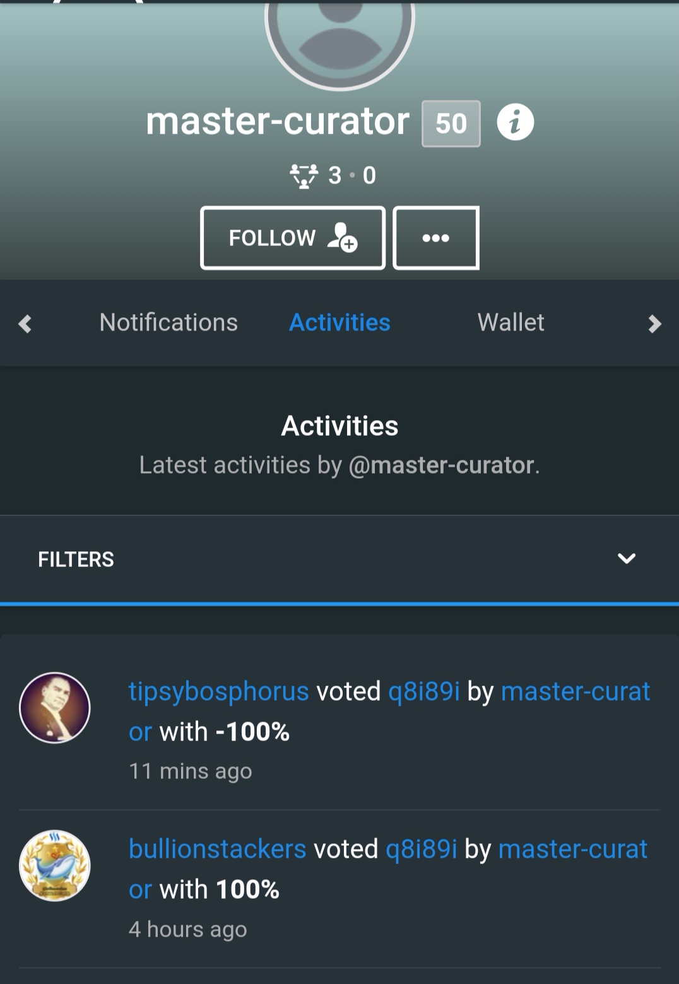Open the bullionstackers profile link
679x984 pixels.
coord(217,849)
